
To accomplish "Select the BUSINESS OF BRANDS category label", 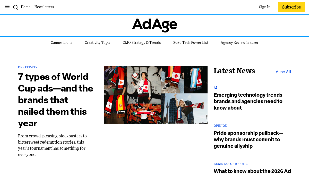I will (x=231, y=164).
